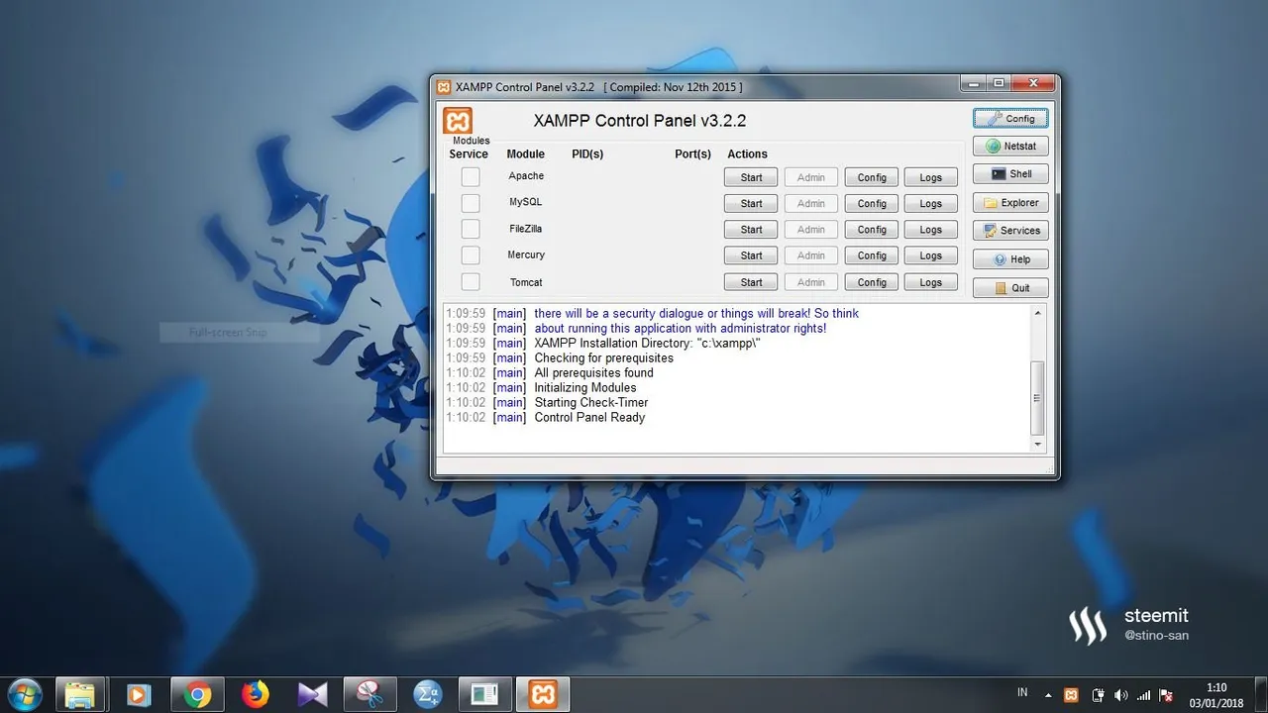Open the volume control tray icon
This screenshot has height=713, width=1268.
(x=1120, y=695)
